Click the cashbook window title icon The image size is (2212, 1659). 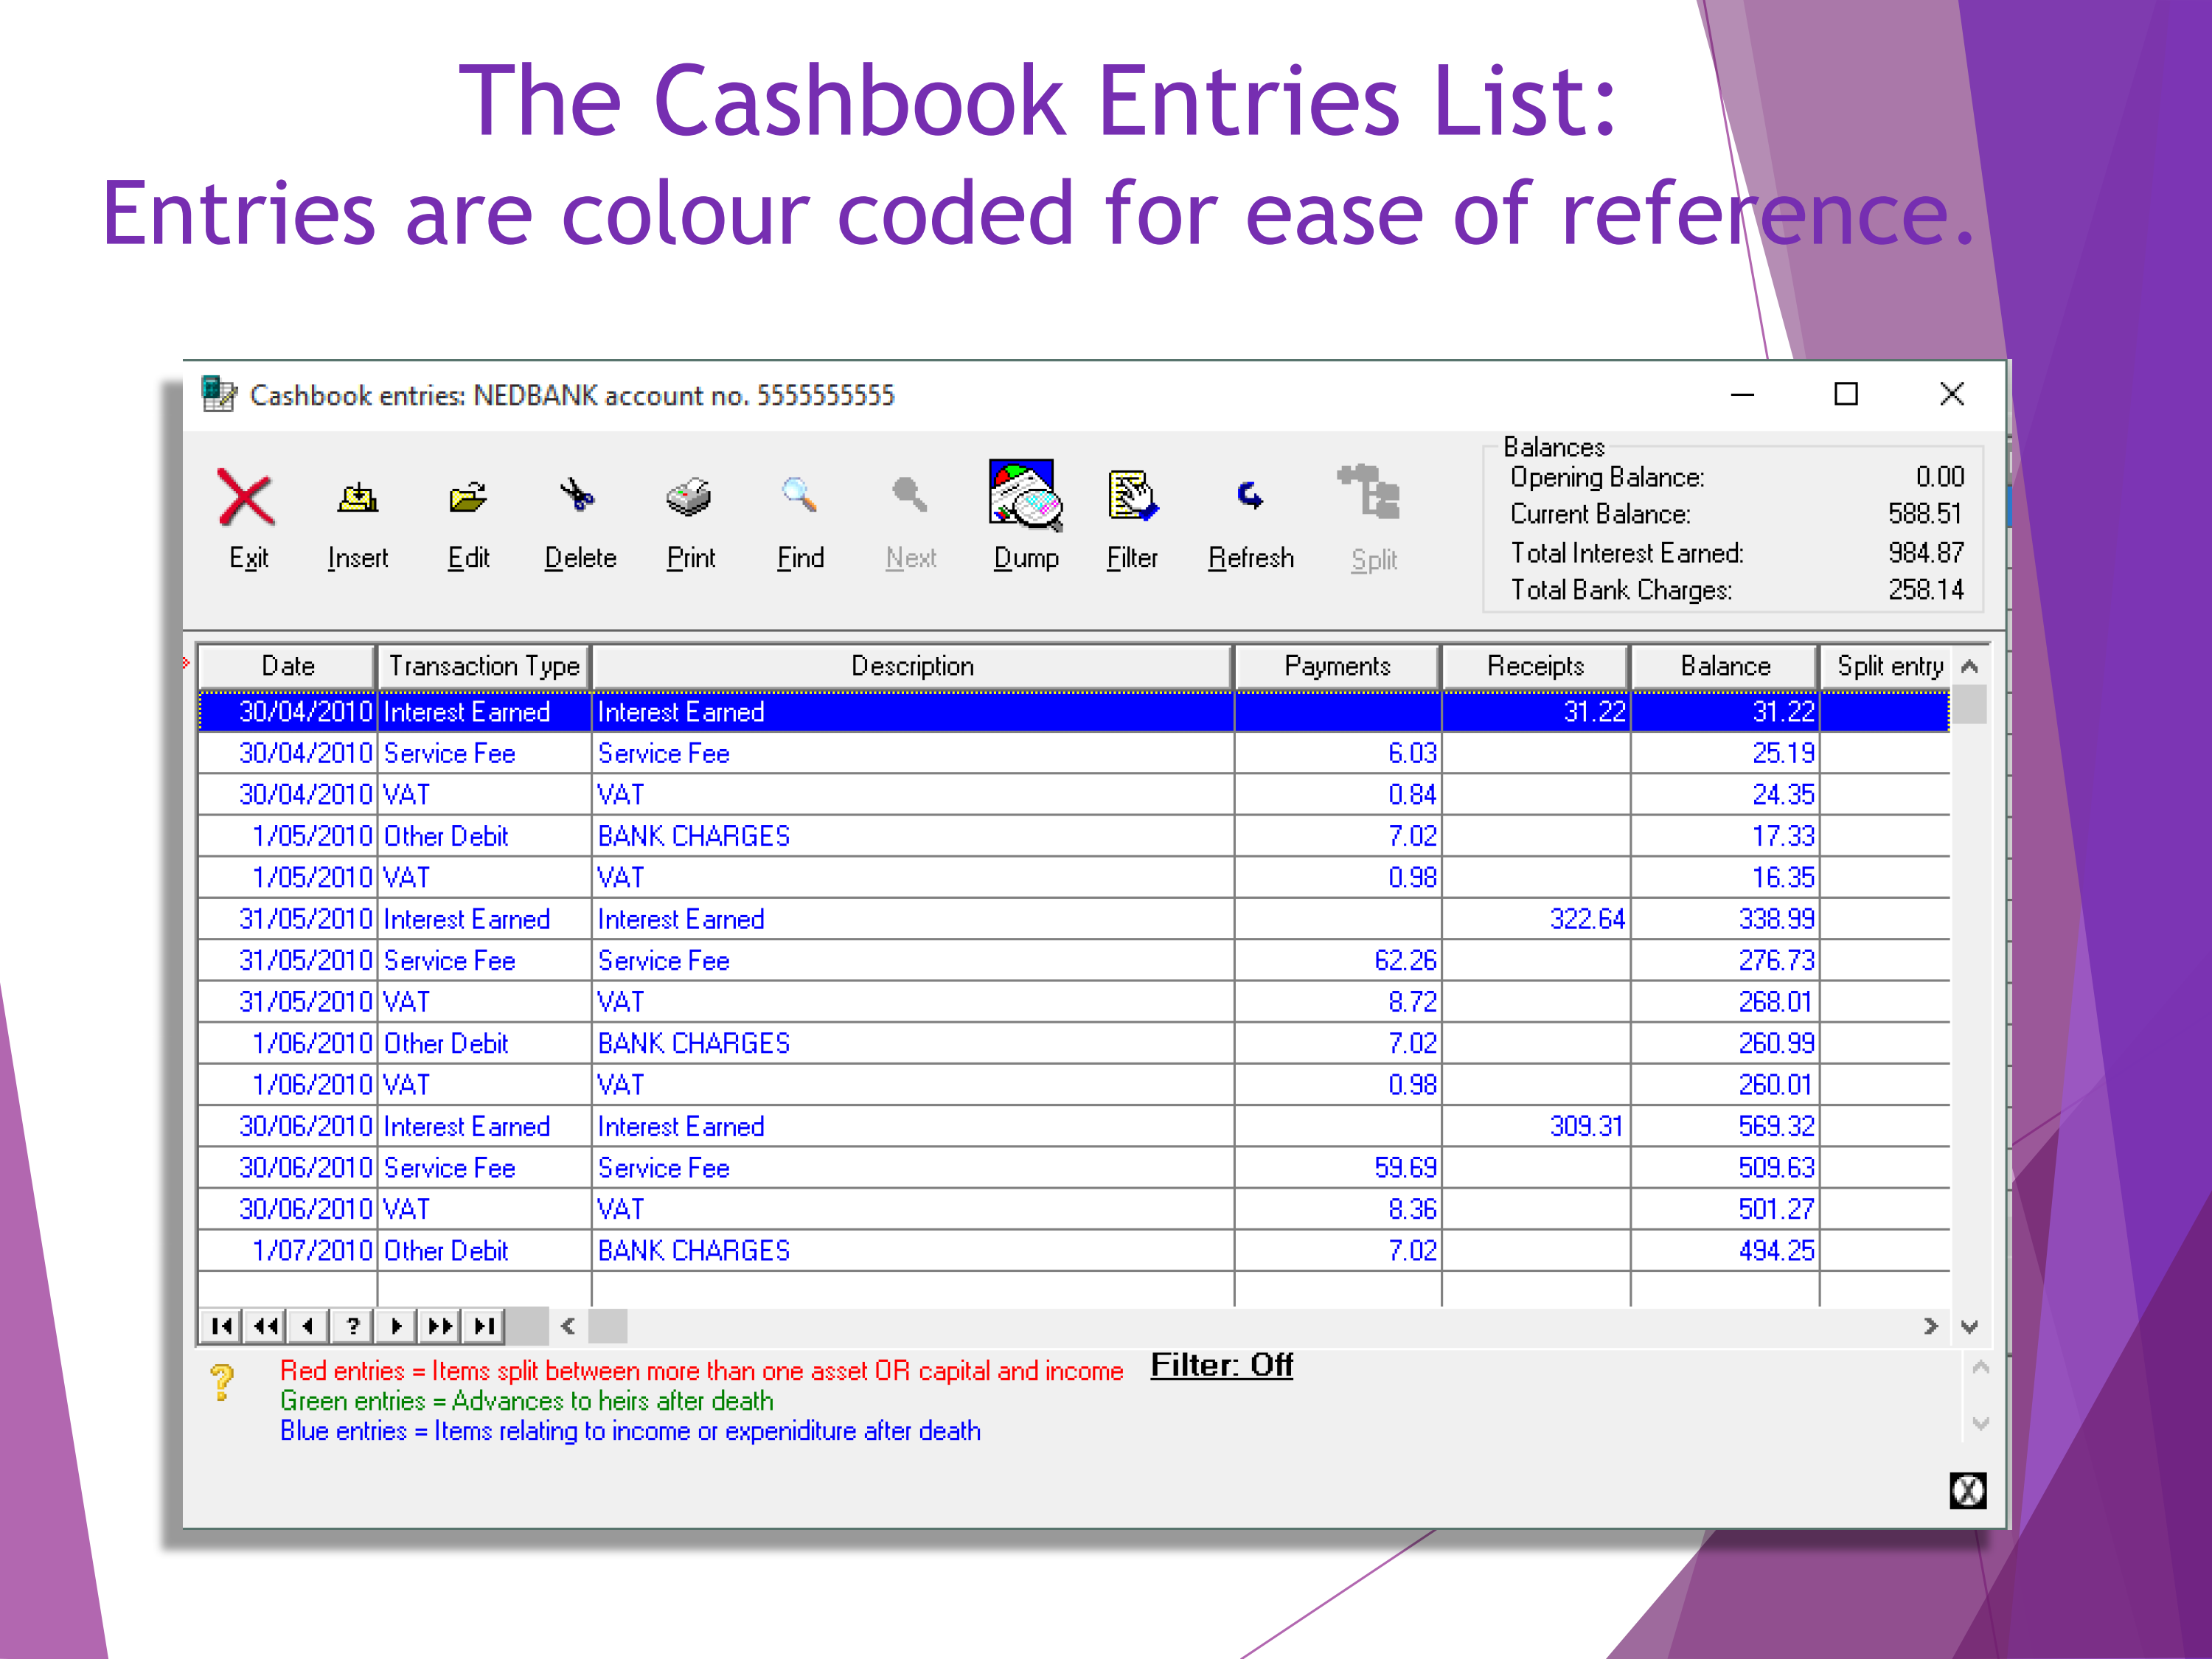218,394
